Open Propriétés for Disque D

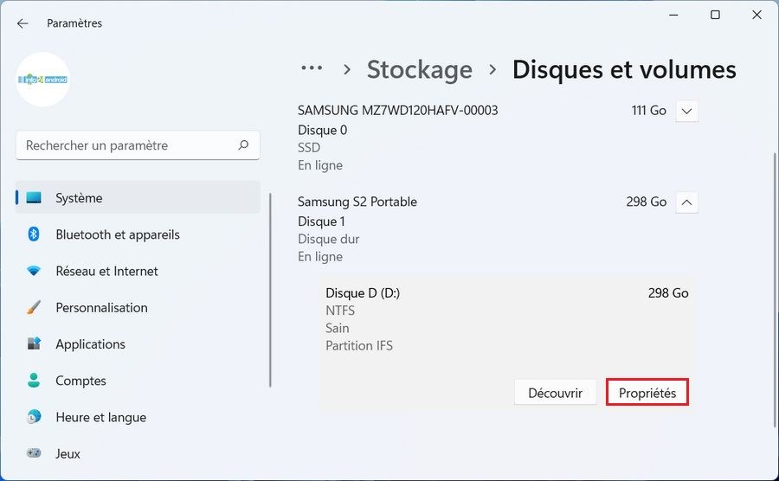coord(647,393)
